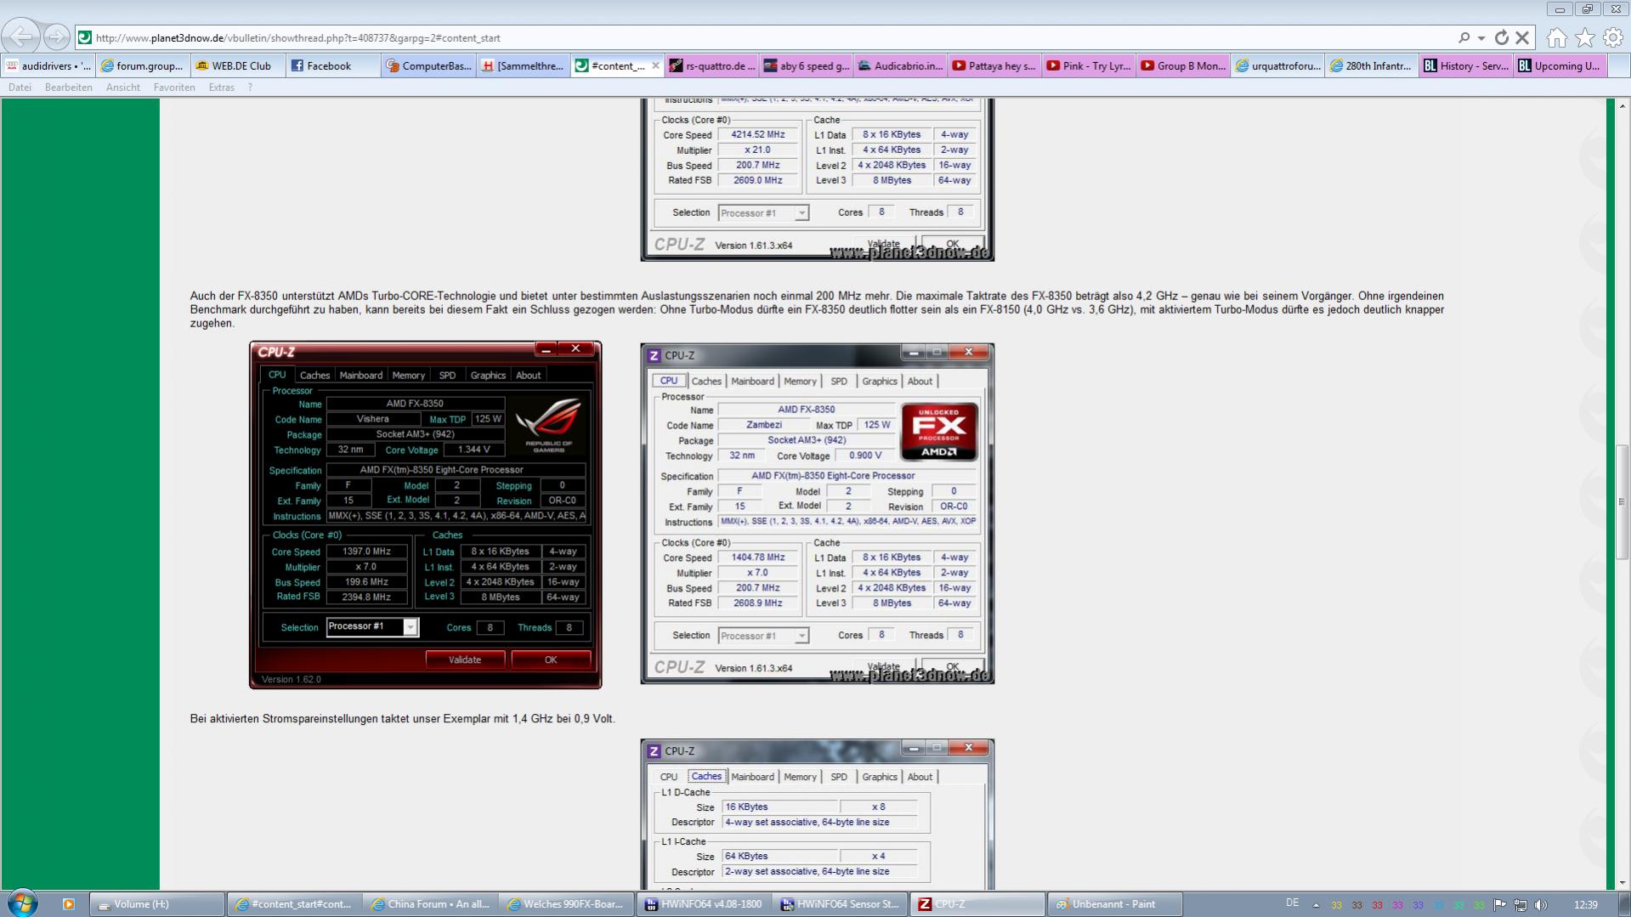The width and height of the screenshot is (1631, 917).
Task: Open Welches 990FX-Boar... taskbar button
Action: (568, 904)
